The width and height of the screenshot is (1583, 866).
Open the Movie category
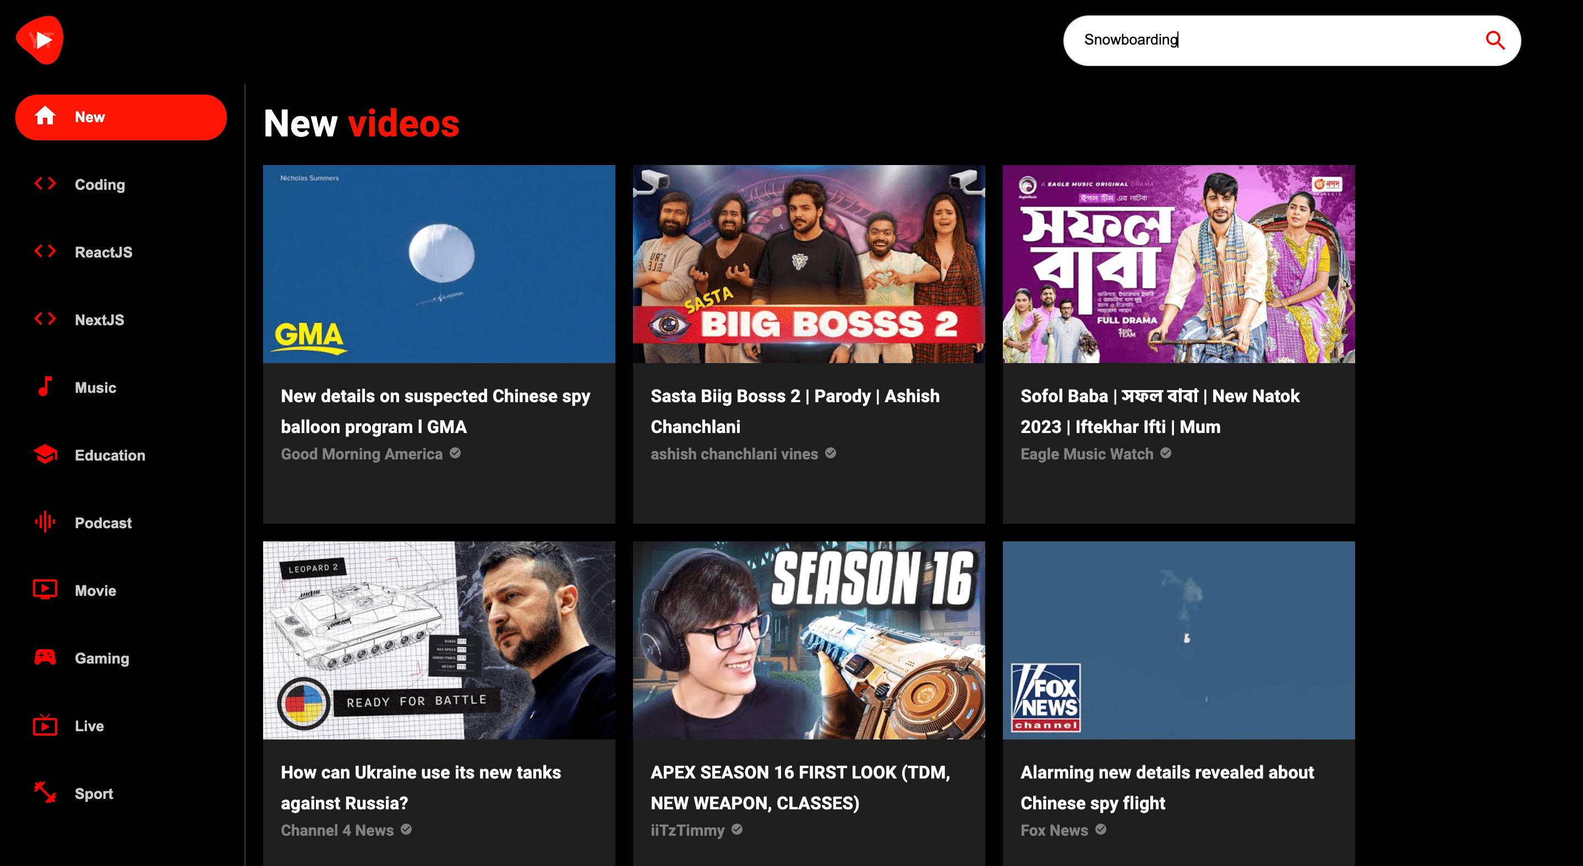pyautogui.click(x=121, y=590)
